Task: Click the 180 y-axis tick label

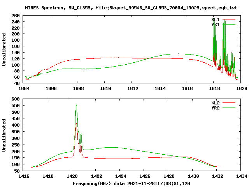Action: (16, 40)
